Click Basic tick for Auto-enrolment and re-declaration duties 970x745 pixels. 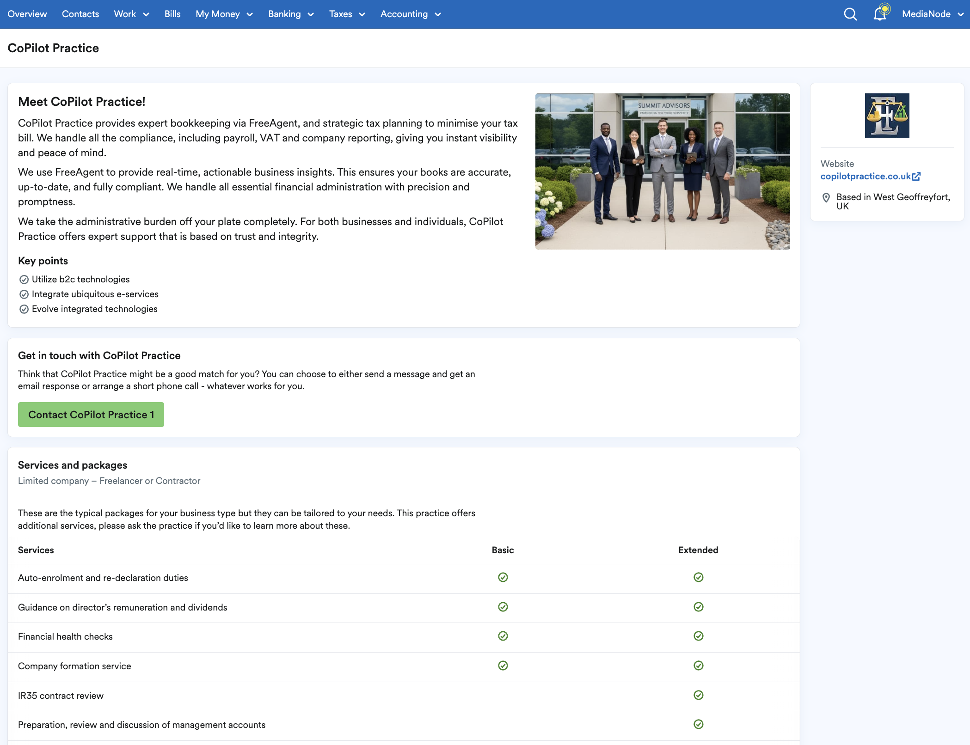(503, 577)
